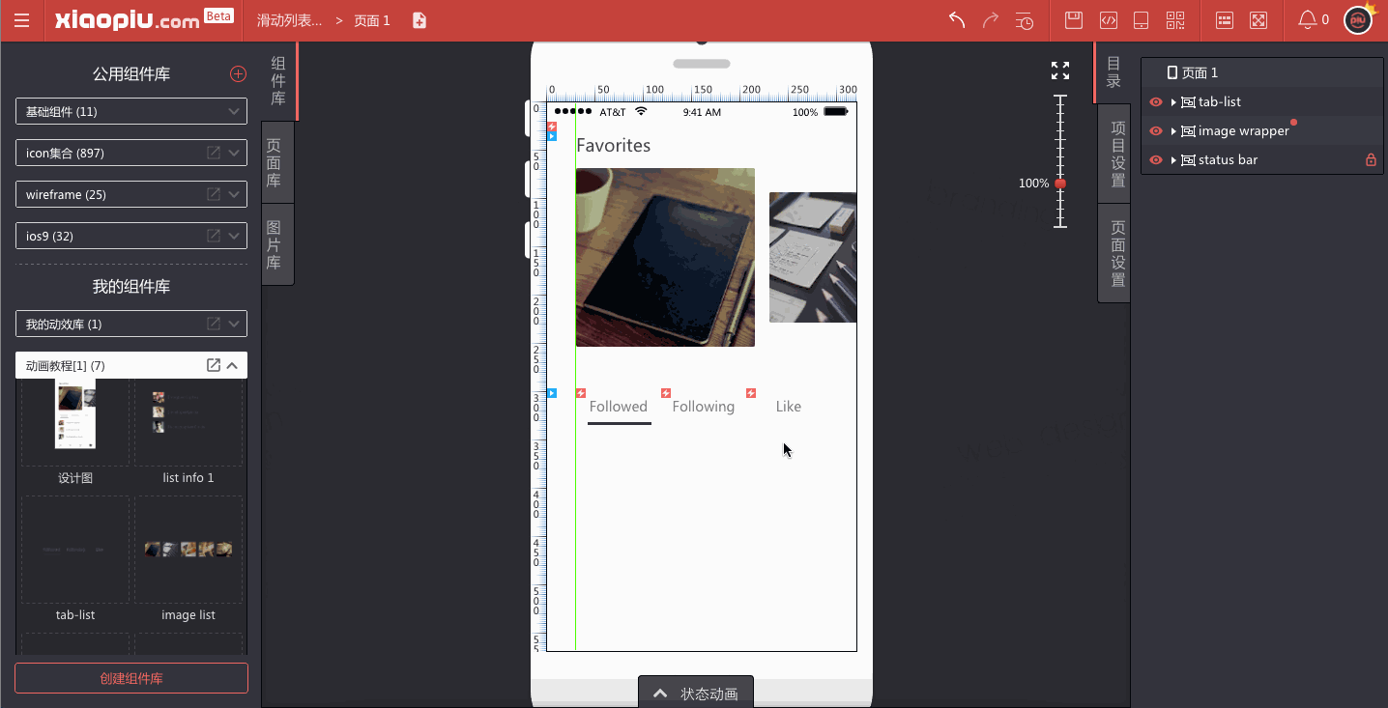
Task: Open 动画教程[1] library in external view
Action: (x=214, y=365)
